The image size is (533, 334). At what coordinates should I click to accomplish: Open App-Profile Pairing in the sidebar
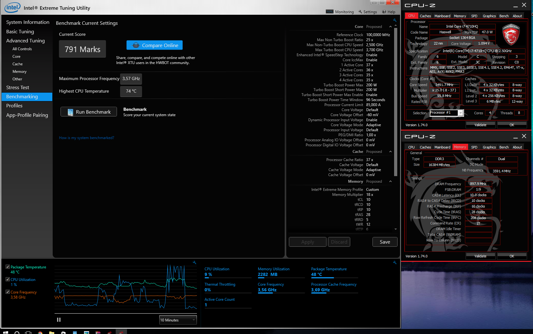[x=27, y=115]
